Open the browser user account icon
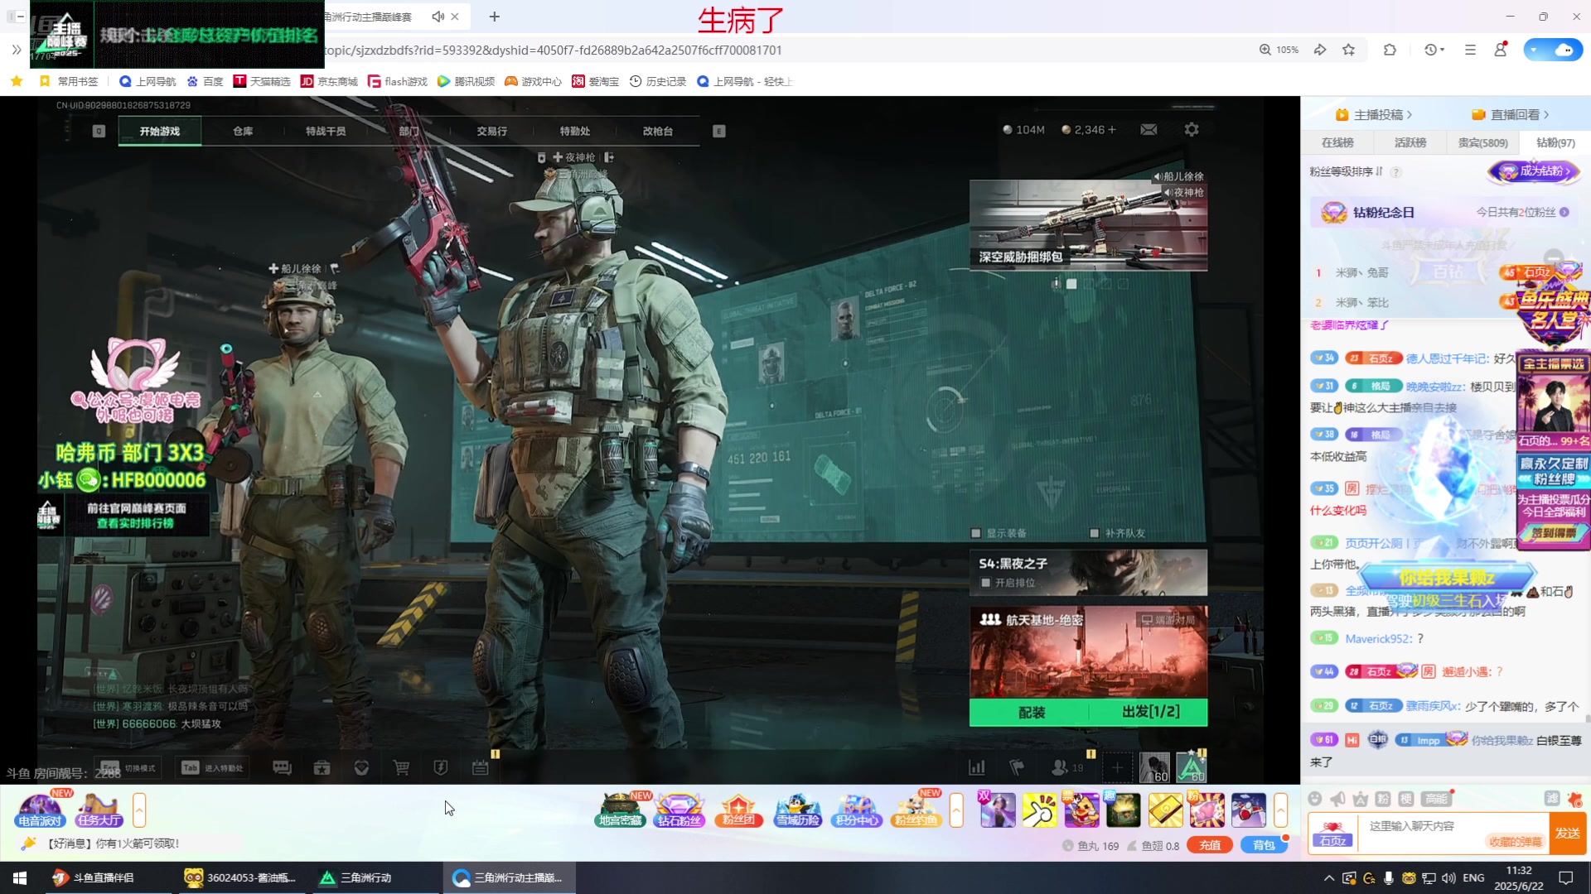The height and width of the screenshot is (894, 1591). point(1501,50)
